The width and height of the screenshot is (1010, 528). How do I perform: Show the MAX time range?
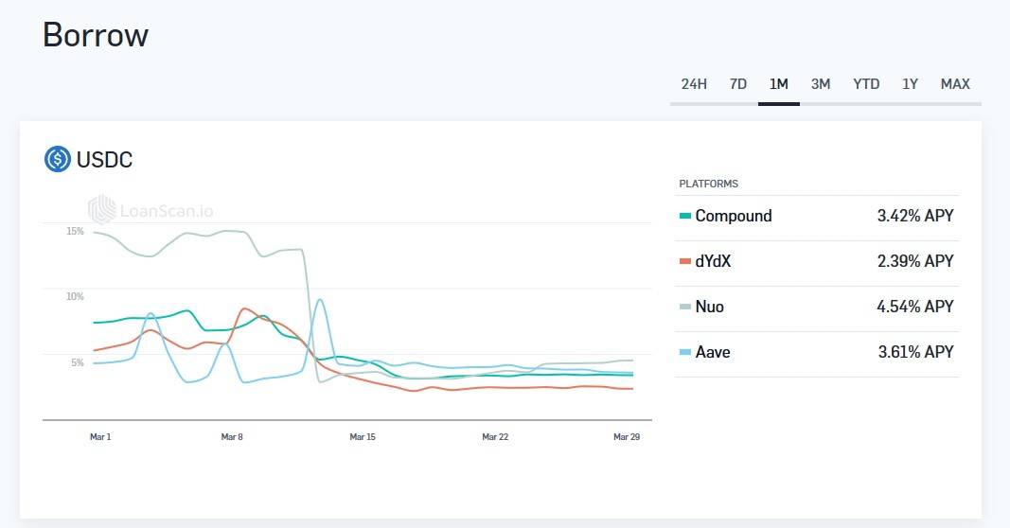[955, 84]
